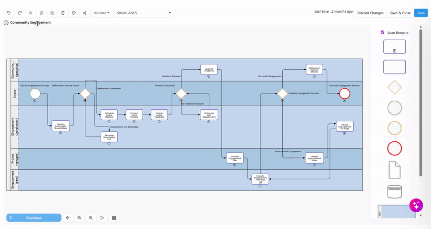Open the Validate dropdown

pos(101,13)
